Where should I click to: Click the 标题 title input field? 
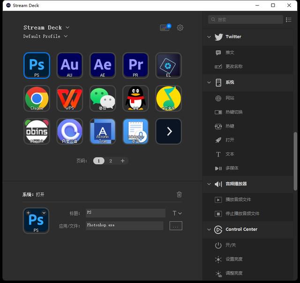(126, 213)
